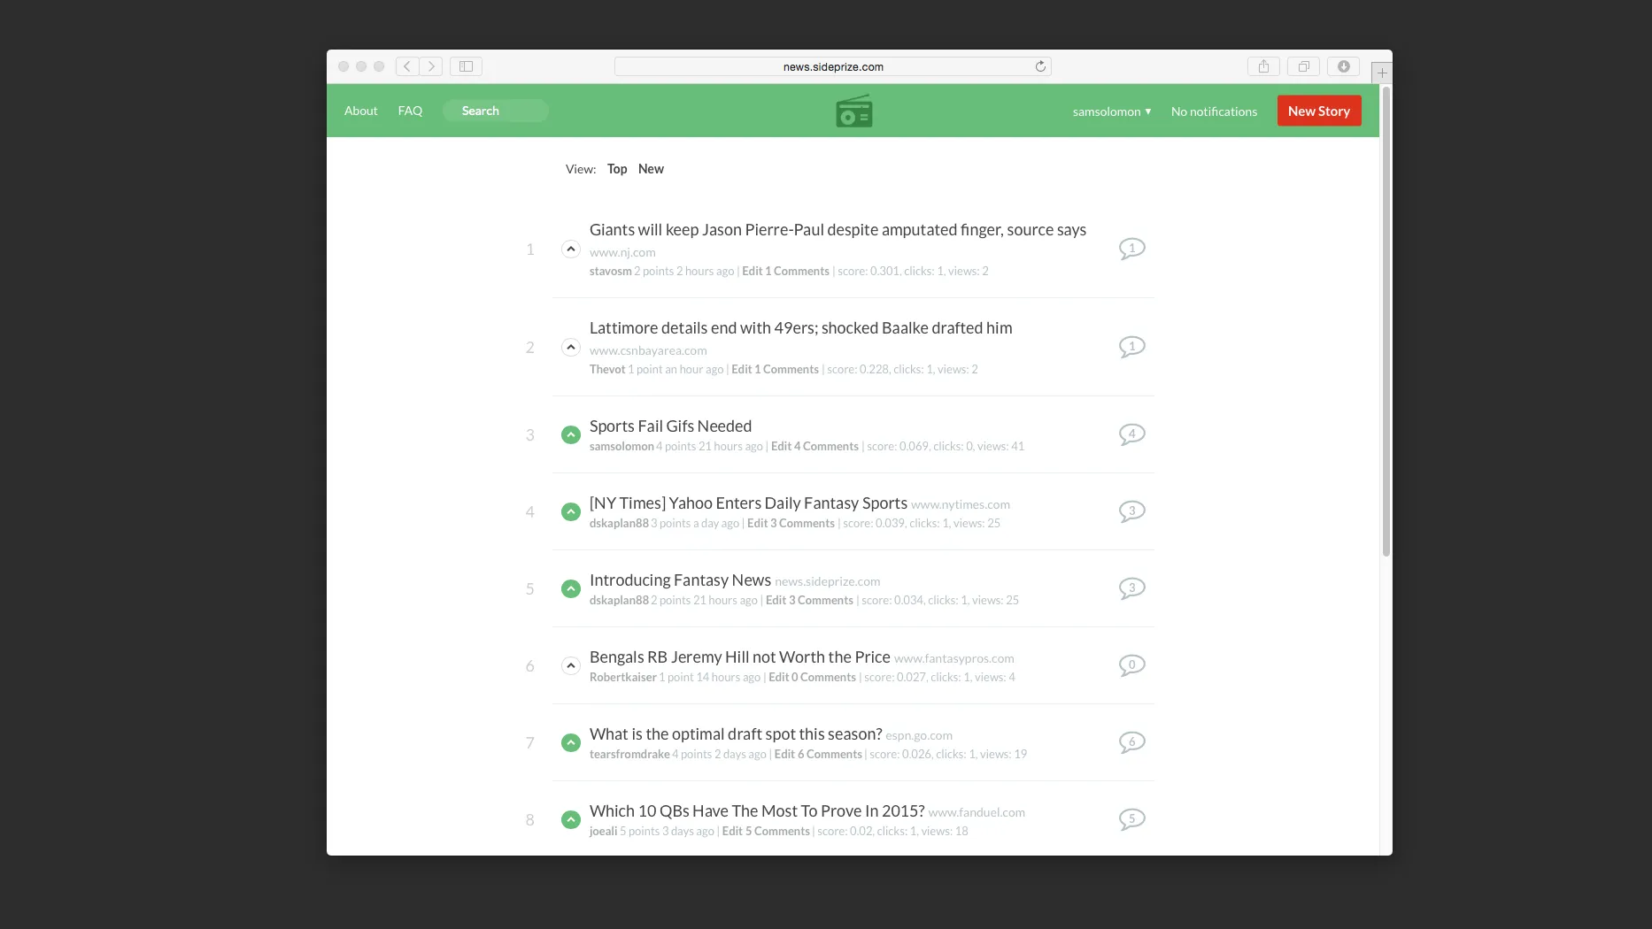Upvote the Giants Jason Pierre-Paul story
Image resolution: width=1652 pixels, height=929 pixels.
[x=571, y=250]
